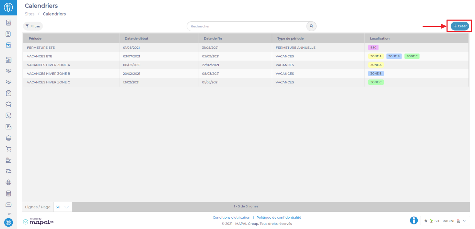The height and width of the screenshot is (229, 475).
Task: Open the newspaper document sidebar icon
Action: click(9, 127)
